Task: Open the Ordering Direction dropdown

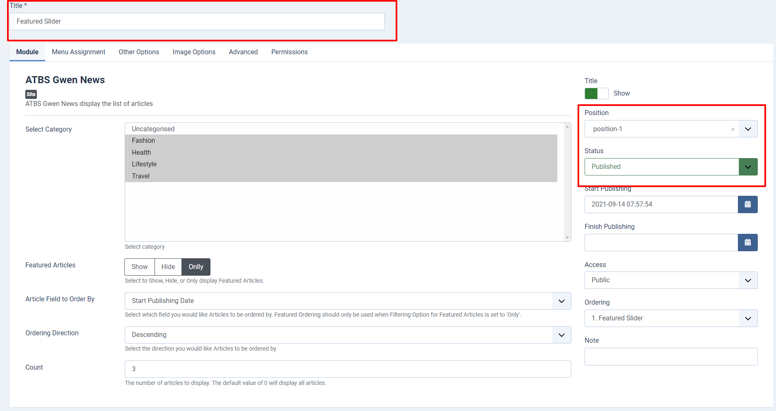Action: tap(561, 335)
